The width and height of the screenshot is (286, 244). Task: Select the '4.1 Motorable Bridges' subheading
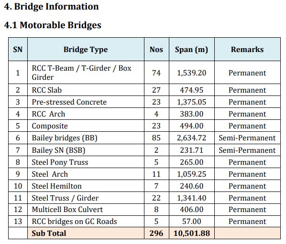[53, 25]
